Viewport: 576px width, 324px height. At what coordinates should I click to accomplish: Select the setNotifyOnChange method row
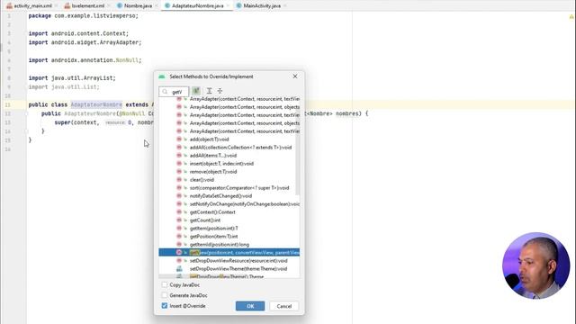229,204
